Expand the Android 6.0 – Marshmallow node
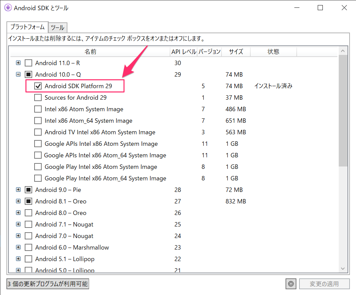This screenshot has height=295, width=356. 18,247
